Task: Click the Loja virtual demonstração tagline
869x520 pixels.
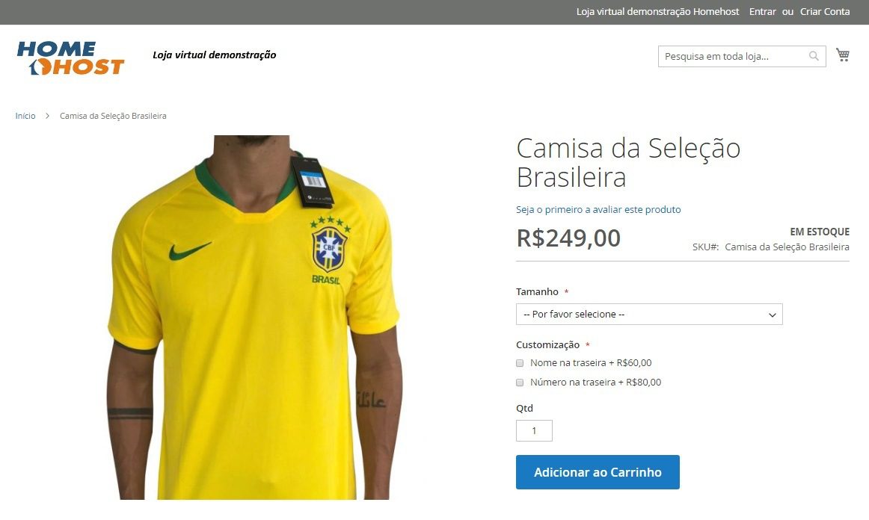Action: point(215,55)
